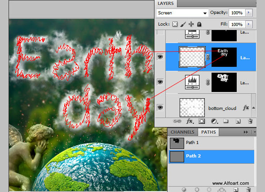Click the mask link icon on the topmost Levels layer
265x192 pixels.
pos(208,32)
